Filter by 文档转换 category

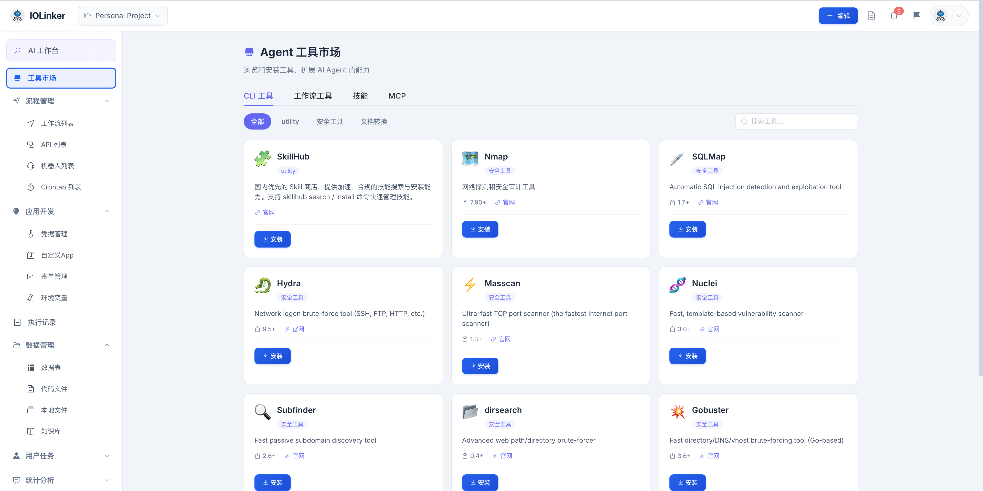tap(374, 121)
